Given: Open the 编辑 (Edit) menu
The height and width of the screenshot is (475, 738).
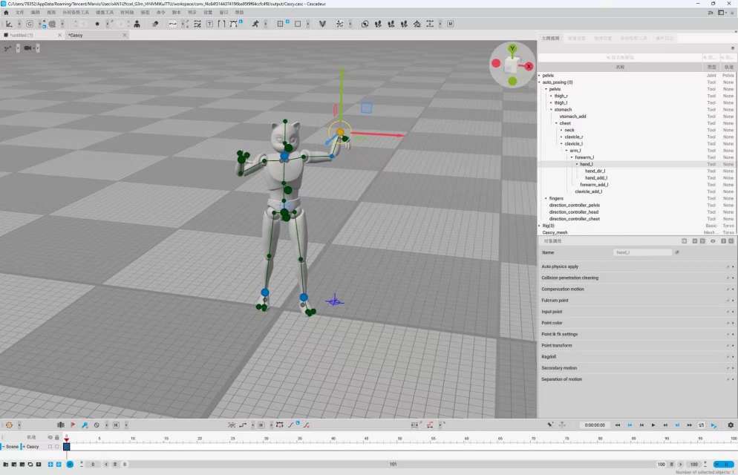Looking at the screenshot, I should coord(36,13).
